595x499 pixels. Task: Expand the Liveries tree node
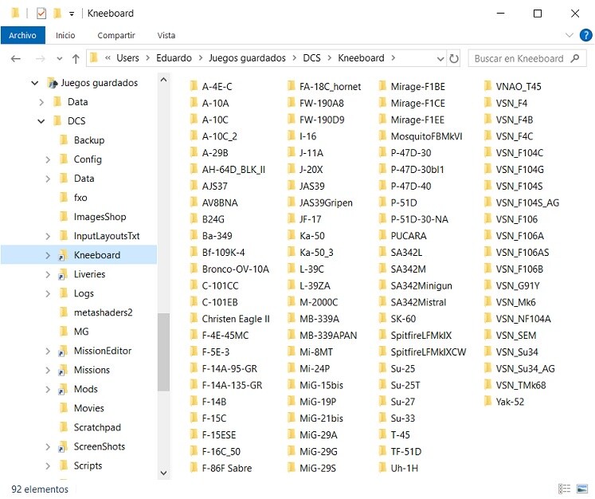coord(48,274)
